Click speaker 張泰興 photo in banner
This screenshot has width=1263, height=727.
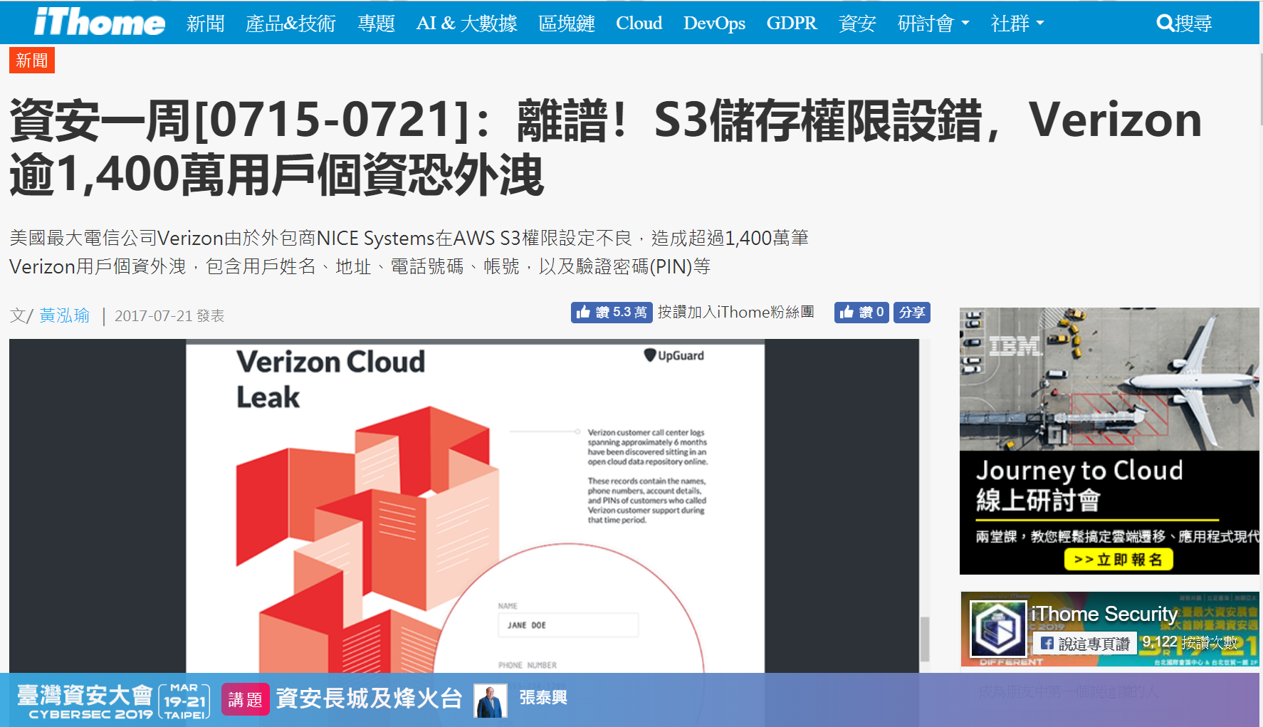491,701
